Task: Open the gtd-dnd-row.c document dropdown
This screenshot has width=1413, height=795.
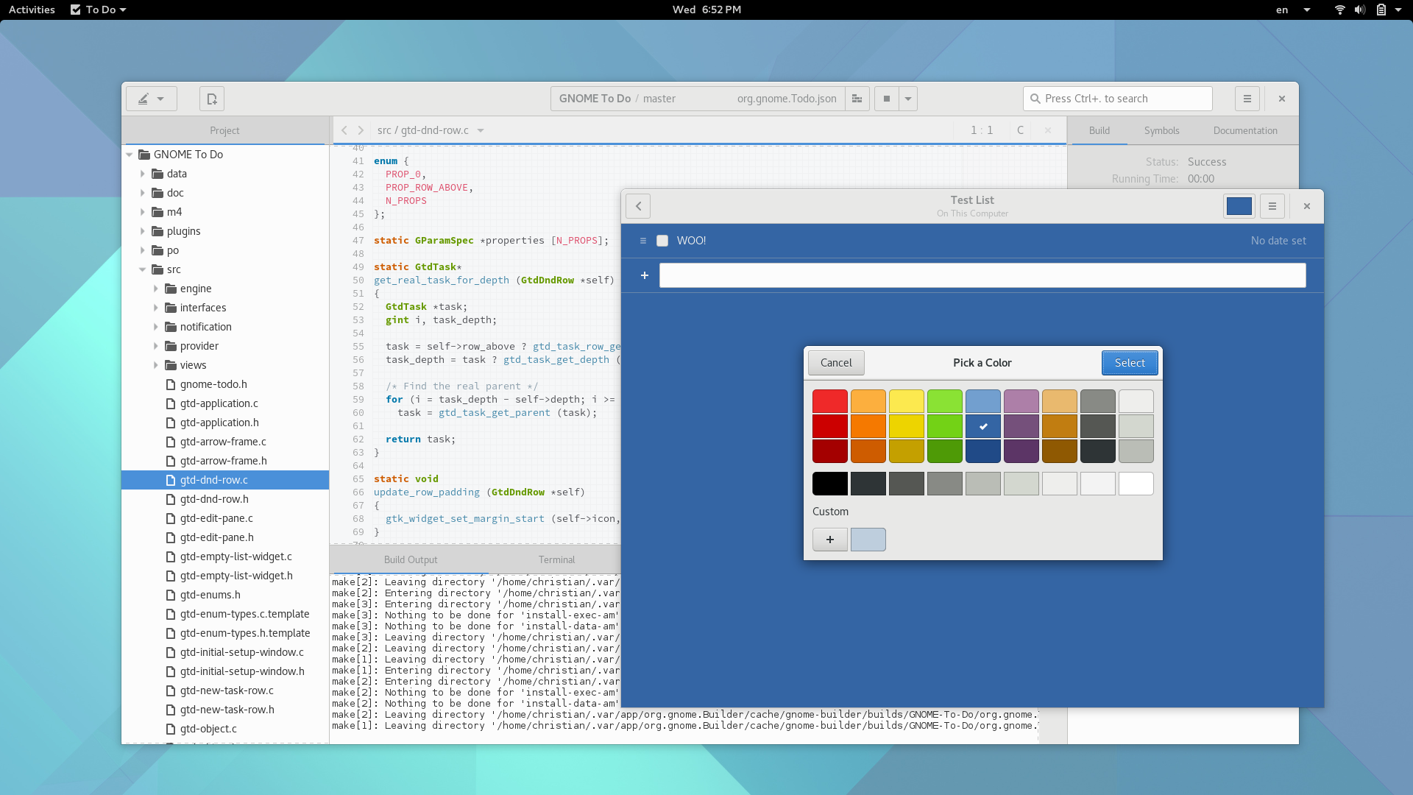Action: coord(481,130)
